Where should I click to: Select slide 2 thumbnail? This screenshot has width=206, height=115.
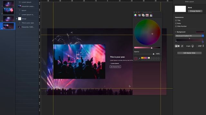(x=8, y=11)
